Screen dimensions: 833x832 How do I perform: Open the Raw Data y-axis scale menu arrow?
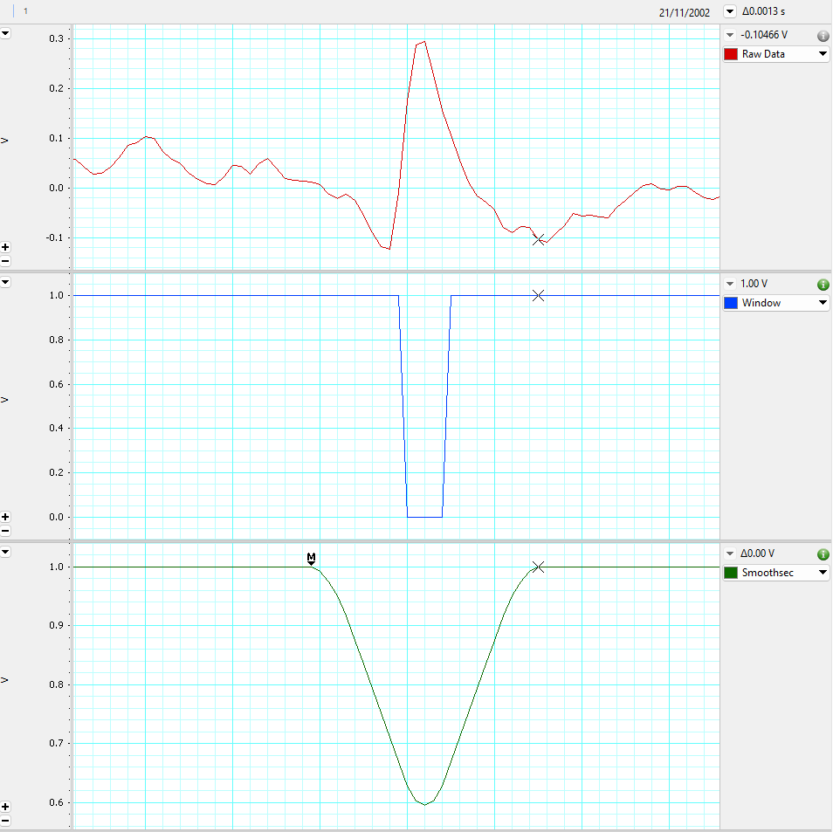point(5,33)
